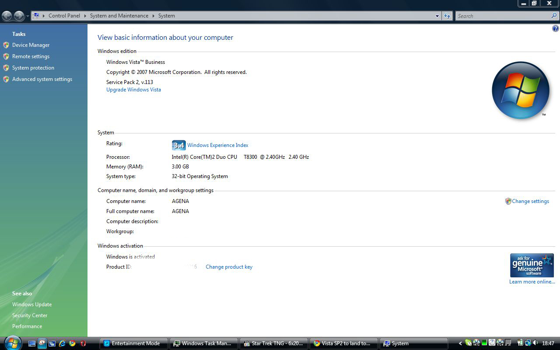
Task: Expand the System and Maintenance breadcrumb arrow
Action: coord(154,16)
